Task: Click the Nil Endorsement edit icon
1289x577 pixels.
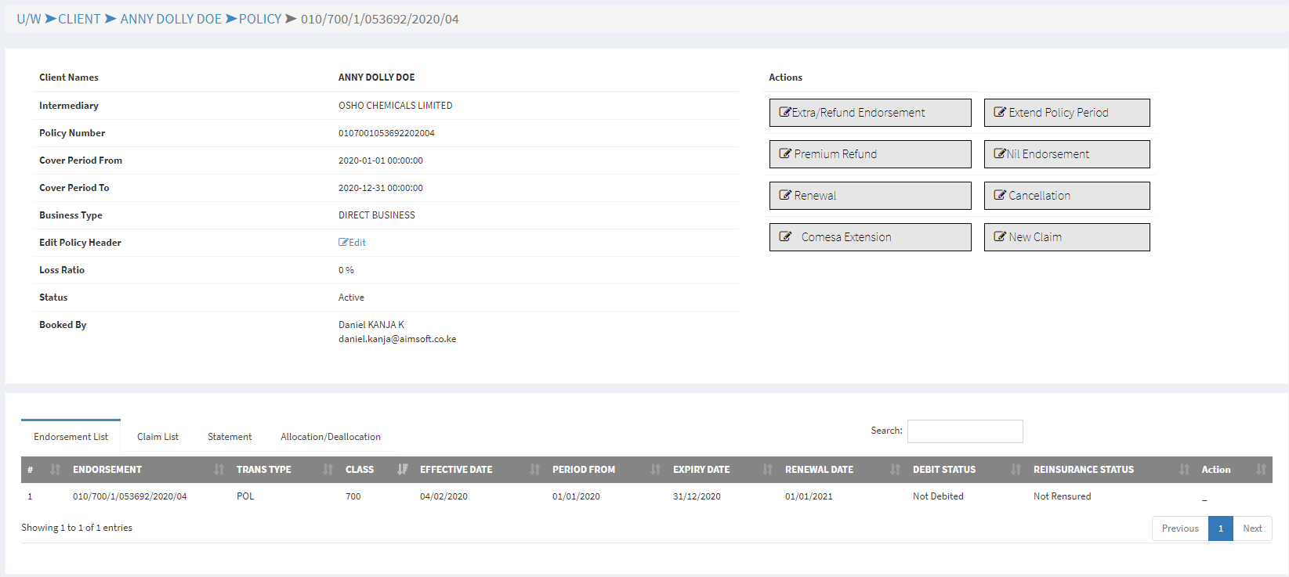Action: pyautogui.click(x=999, y=154)
